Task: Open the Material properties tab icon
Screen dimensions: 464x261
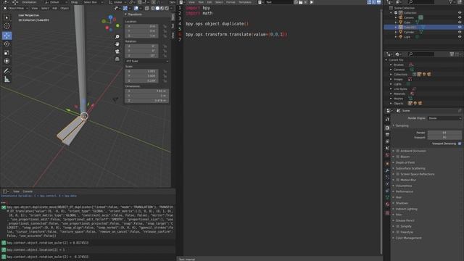Action: coord(387,204)
